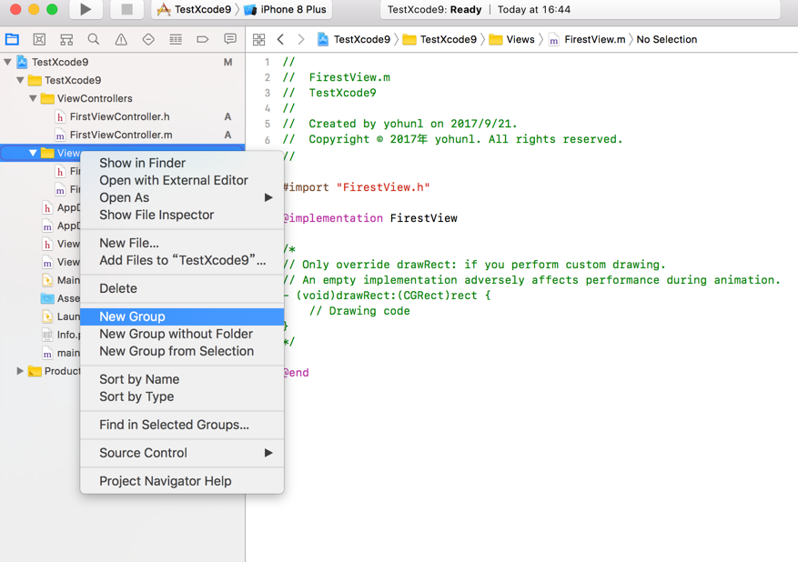Image resolution: width=798 pixels, height=562 pixels.
Task: Choose New Group without Folder
Action: [182, 334]
